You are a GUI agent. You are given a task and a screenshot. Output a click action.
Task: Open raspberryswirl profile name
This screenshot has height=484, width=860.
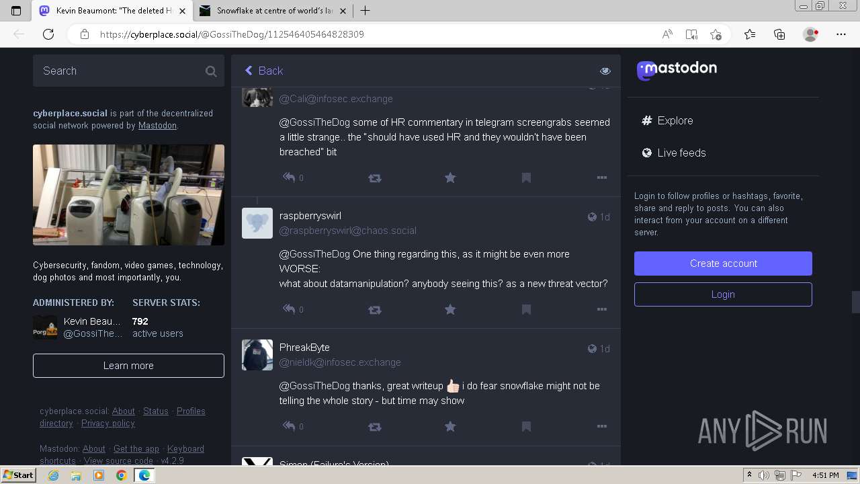[x=310, y=216]
